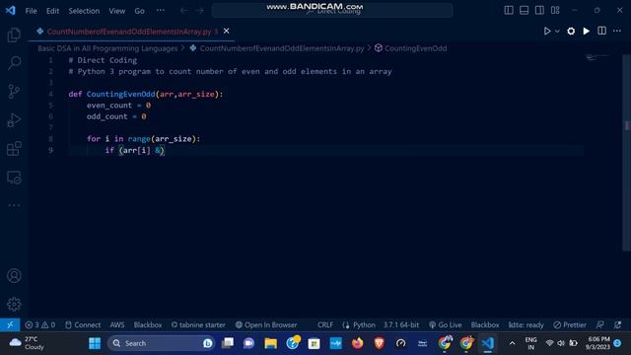Click the vertical editor scrollbar
Image resolution: width=631 pixels, height=355 pixels.
[x=627, y=153]
